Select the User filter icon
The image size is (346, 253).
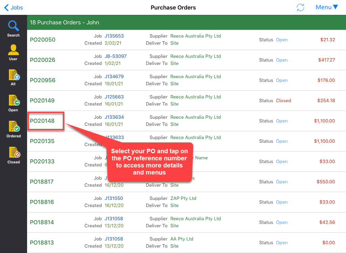pyautogui.click(x=13, y=52)
